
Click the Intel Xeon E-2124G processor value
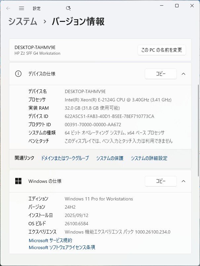click(x=118, y=100)
